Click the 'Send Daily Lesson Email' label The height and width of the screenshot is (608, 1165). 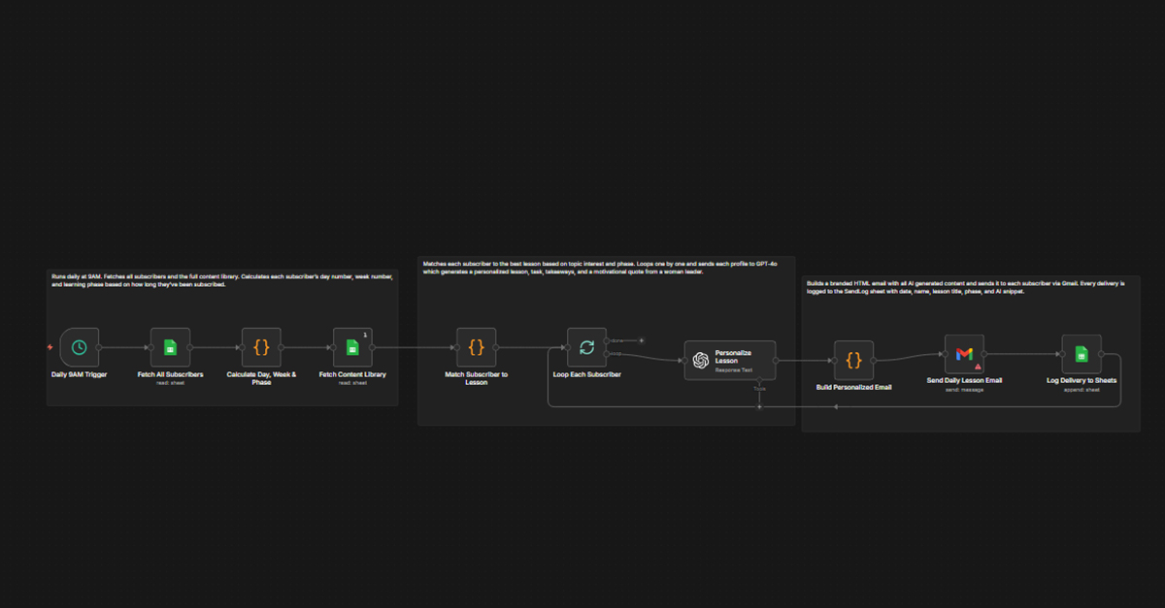[964, 381]
